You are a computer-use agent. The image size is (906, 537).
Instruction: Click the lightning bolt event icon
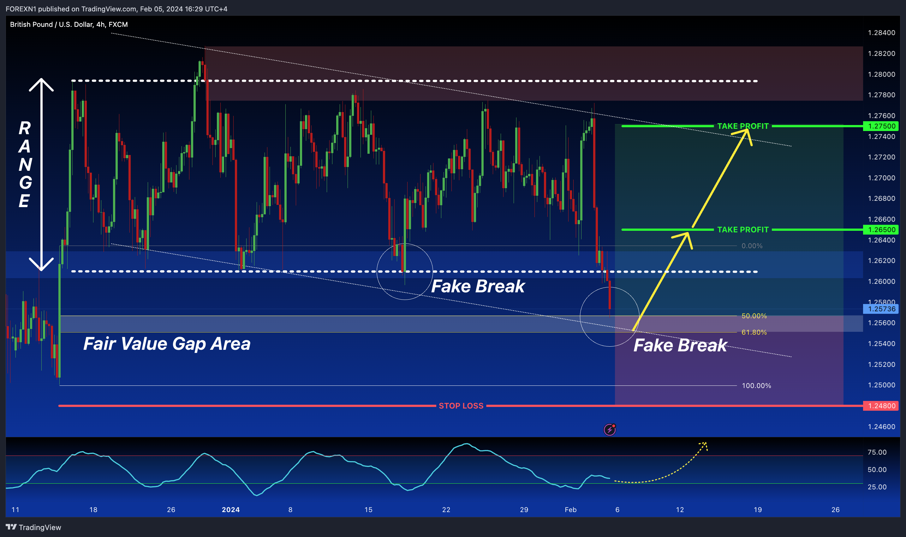(x=610, y=430)
